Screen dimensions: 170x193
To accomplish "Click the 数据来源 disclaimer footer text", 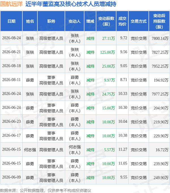I will point(46,190).
